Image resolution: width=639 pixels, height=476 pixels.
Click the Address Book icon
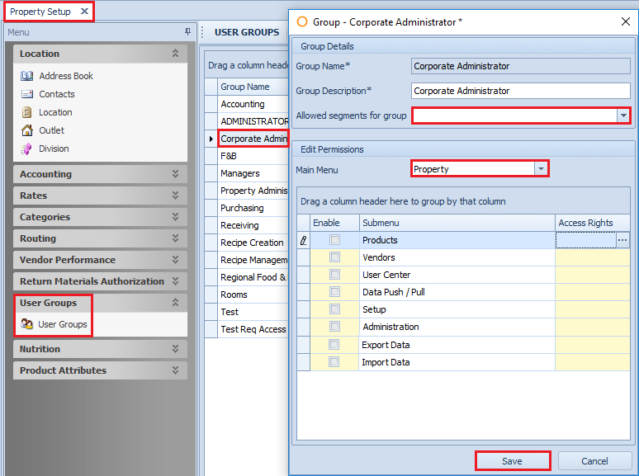click(27, 76)
